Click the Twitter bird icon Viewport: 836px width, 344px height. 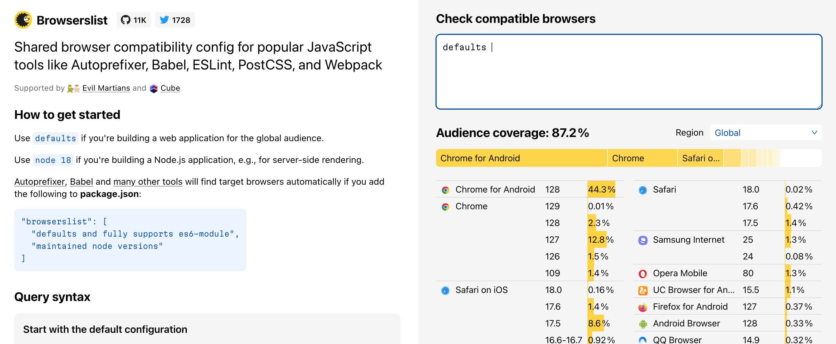point(165,20)
